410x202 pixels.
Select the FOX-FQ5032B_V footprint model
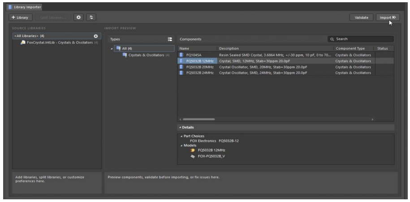(x=211, y=156)
